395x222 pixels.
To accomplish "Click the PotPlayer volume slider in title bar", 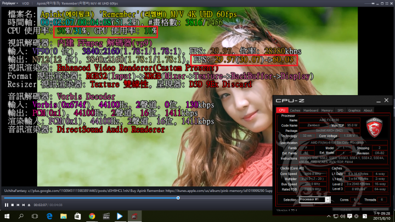I will coord(370,3).
